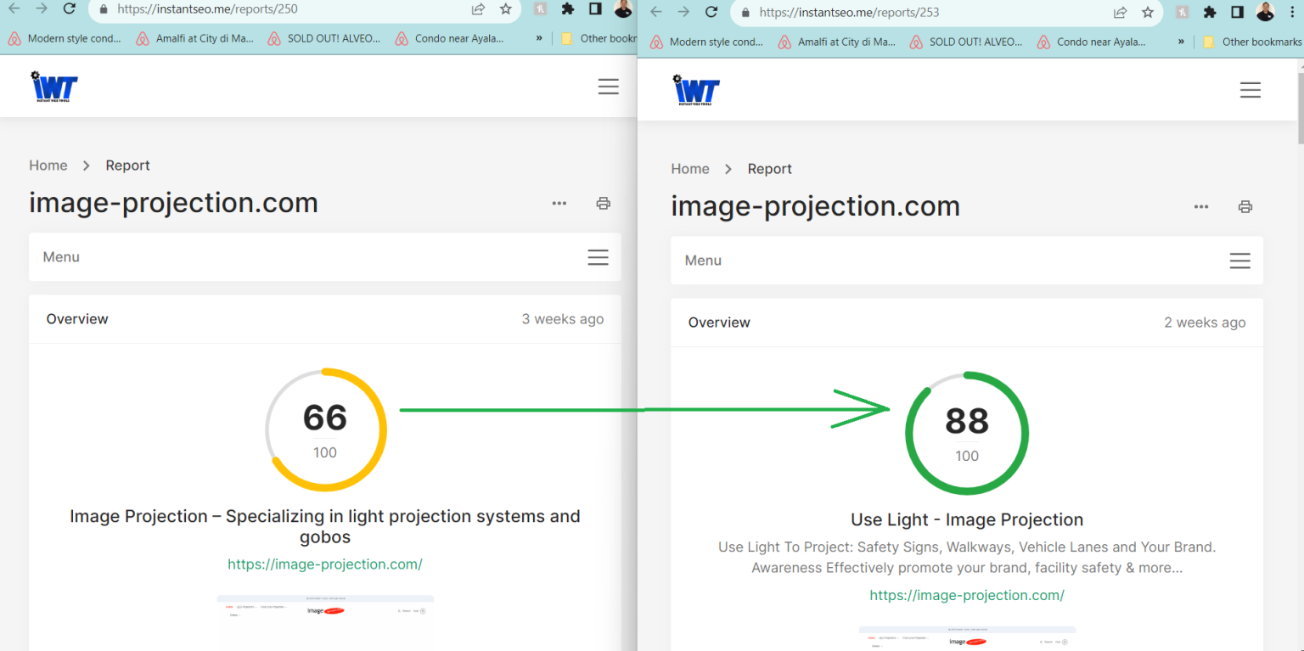Expand the Menu bar in the left report
Screen dimensions: 1304x651
point(598,257)
